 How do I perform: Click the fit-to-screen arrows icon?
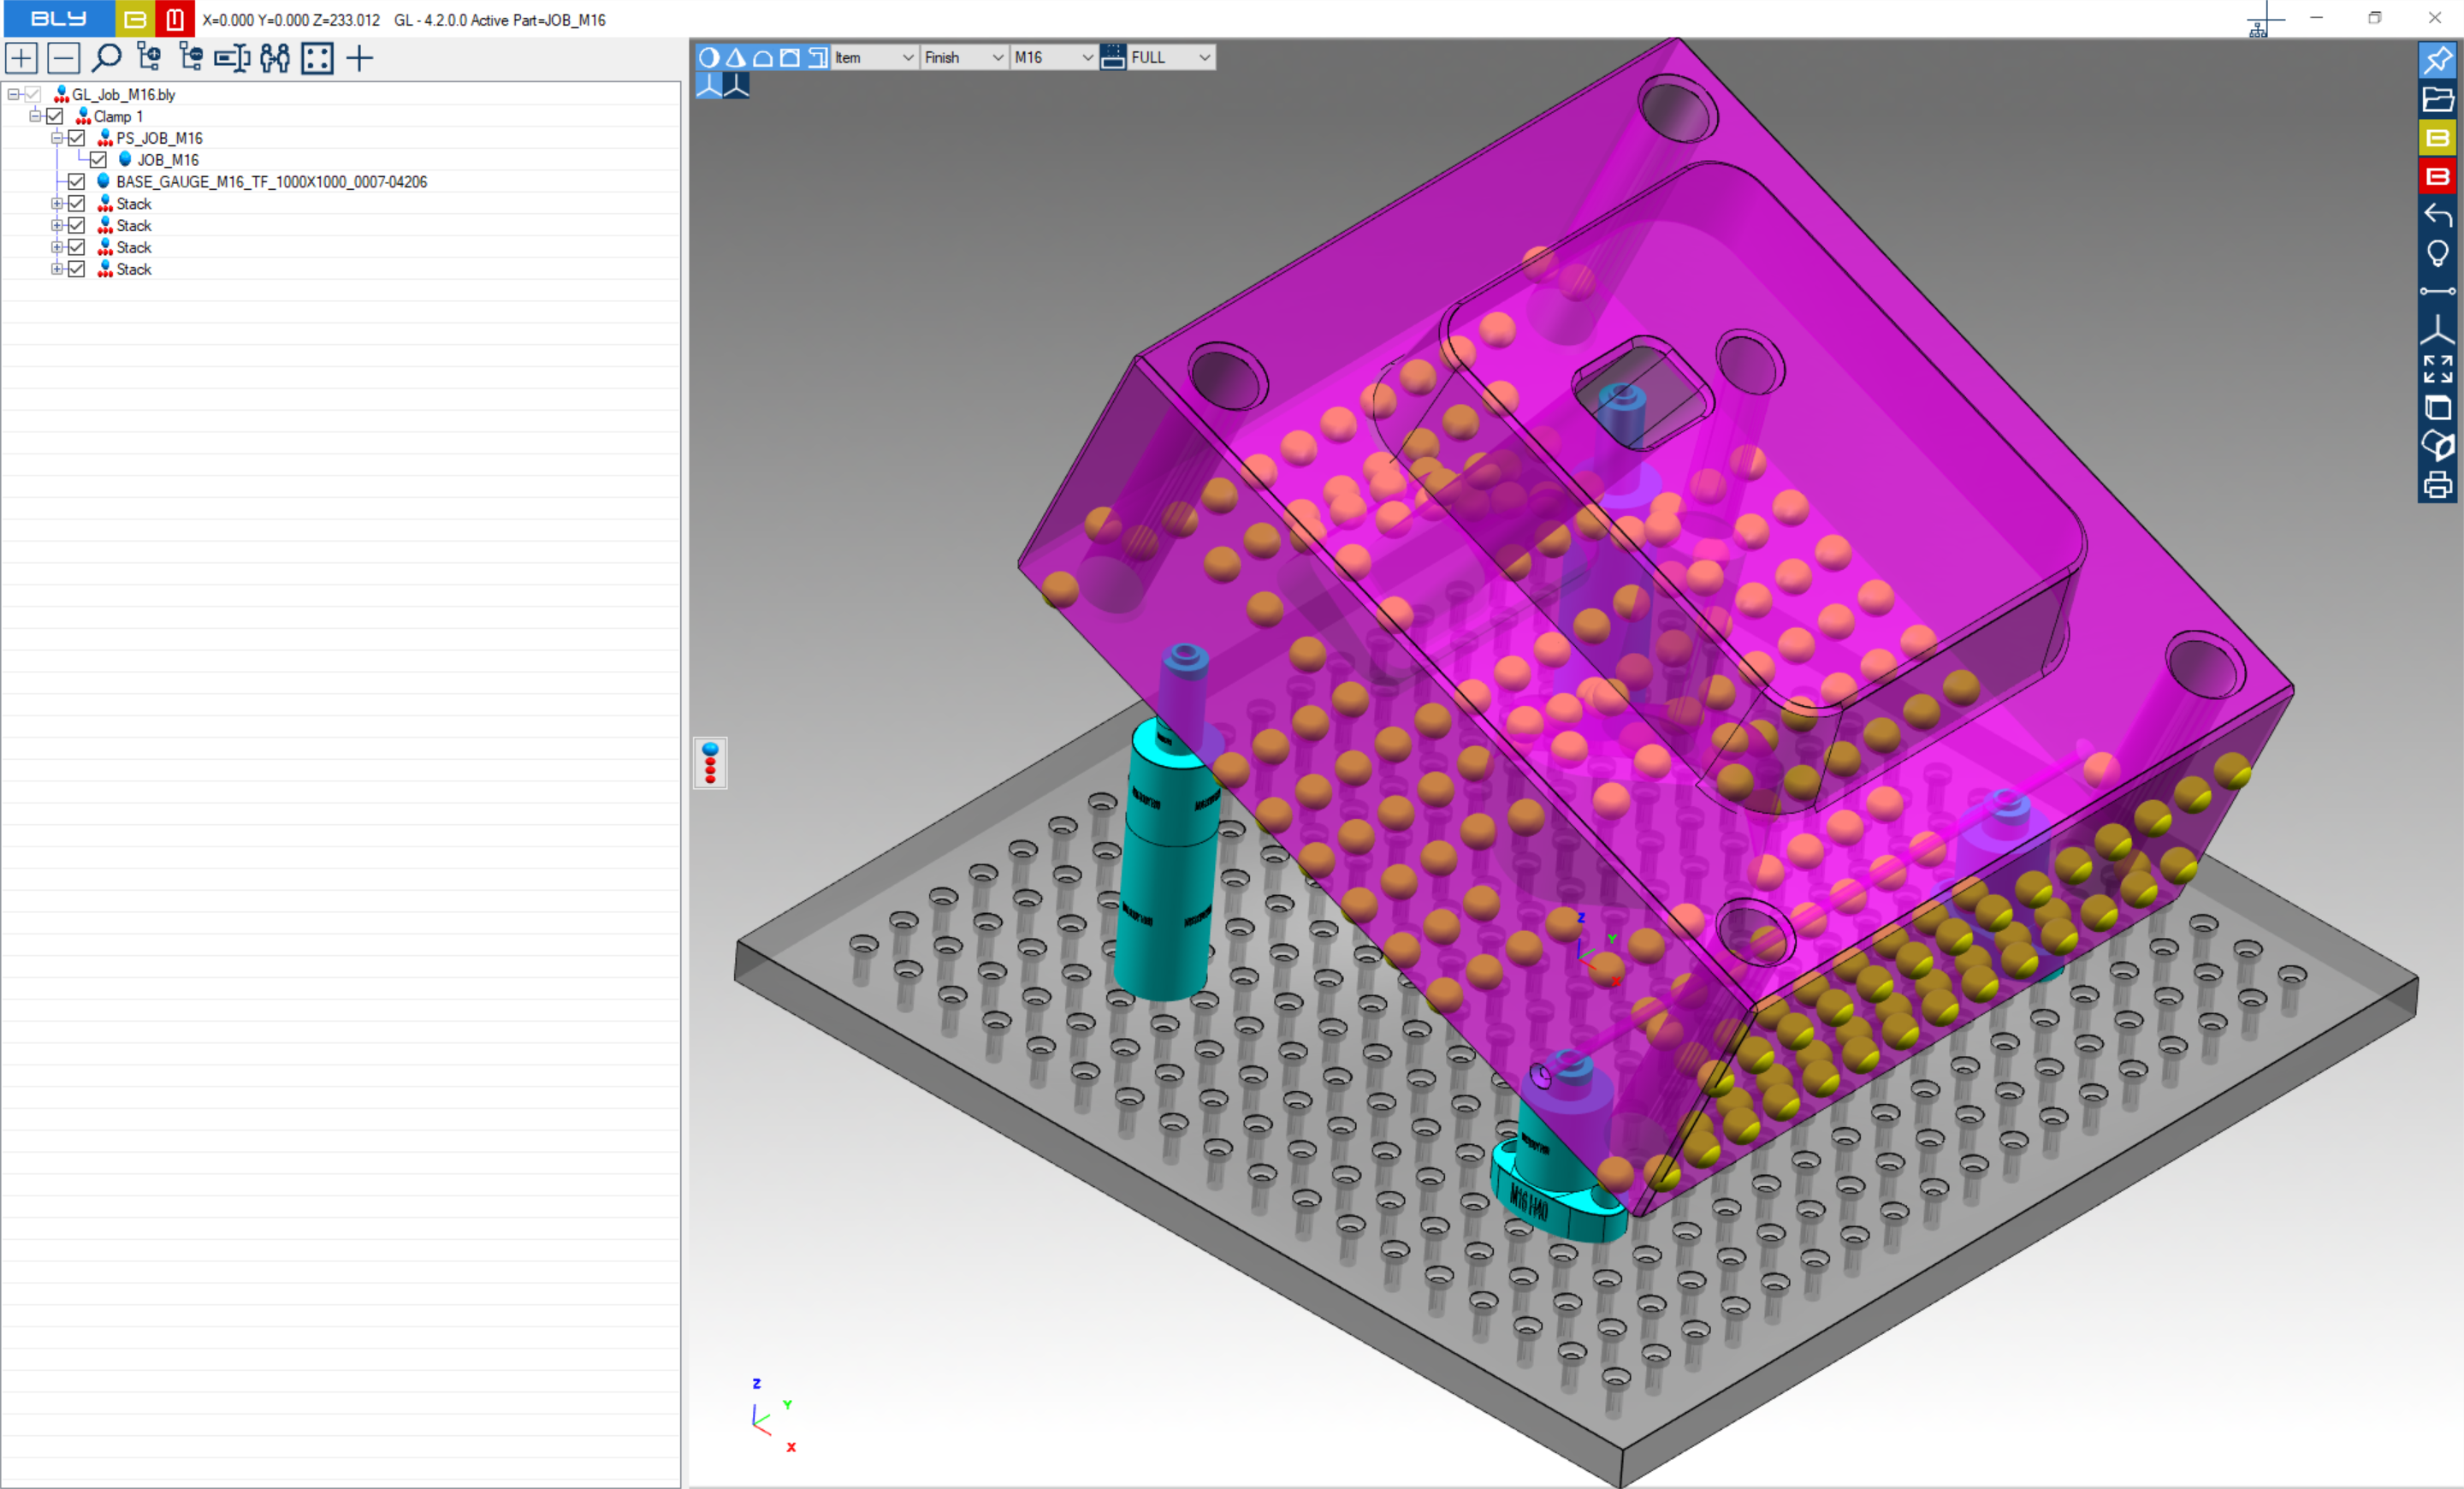(x=2438, y=369)
